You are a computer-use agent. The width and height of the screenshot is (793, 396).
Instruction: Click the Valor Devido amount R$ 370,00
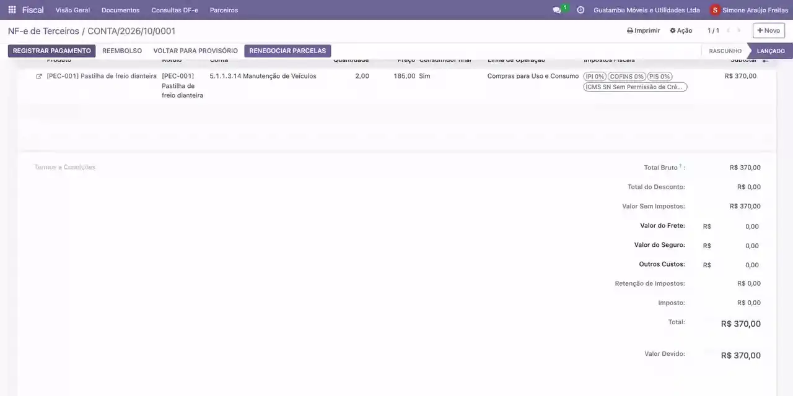[x=741, y=356]
